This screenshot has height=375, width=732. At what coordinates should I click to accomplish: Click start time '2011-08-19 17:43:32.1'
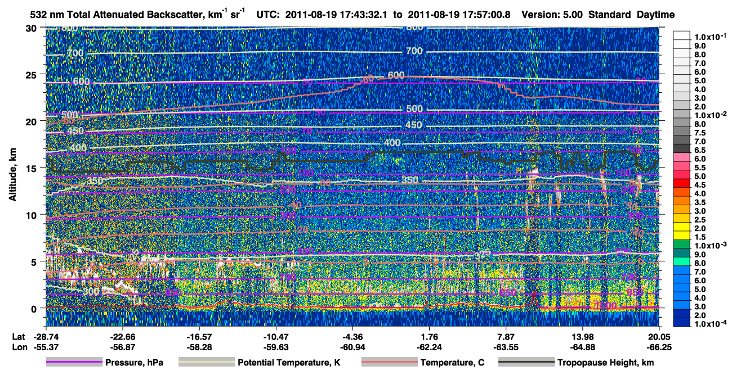(x=336, y=15)
